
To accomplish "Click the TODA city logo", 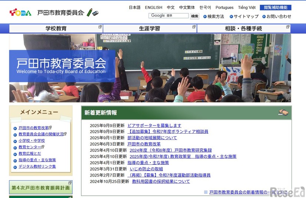I will 20,13.
